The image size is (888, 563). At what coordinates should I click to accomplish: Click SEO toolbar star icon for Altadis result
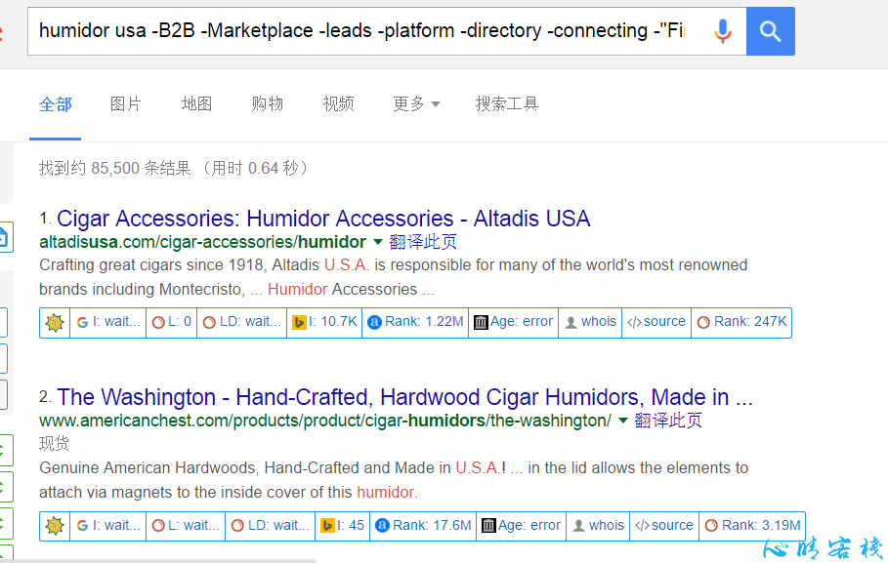click(55, 323)
